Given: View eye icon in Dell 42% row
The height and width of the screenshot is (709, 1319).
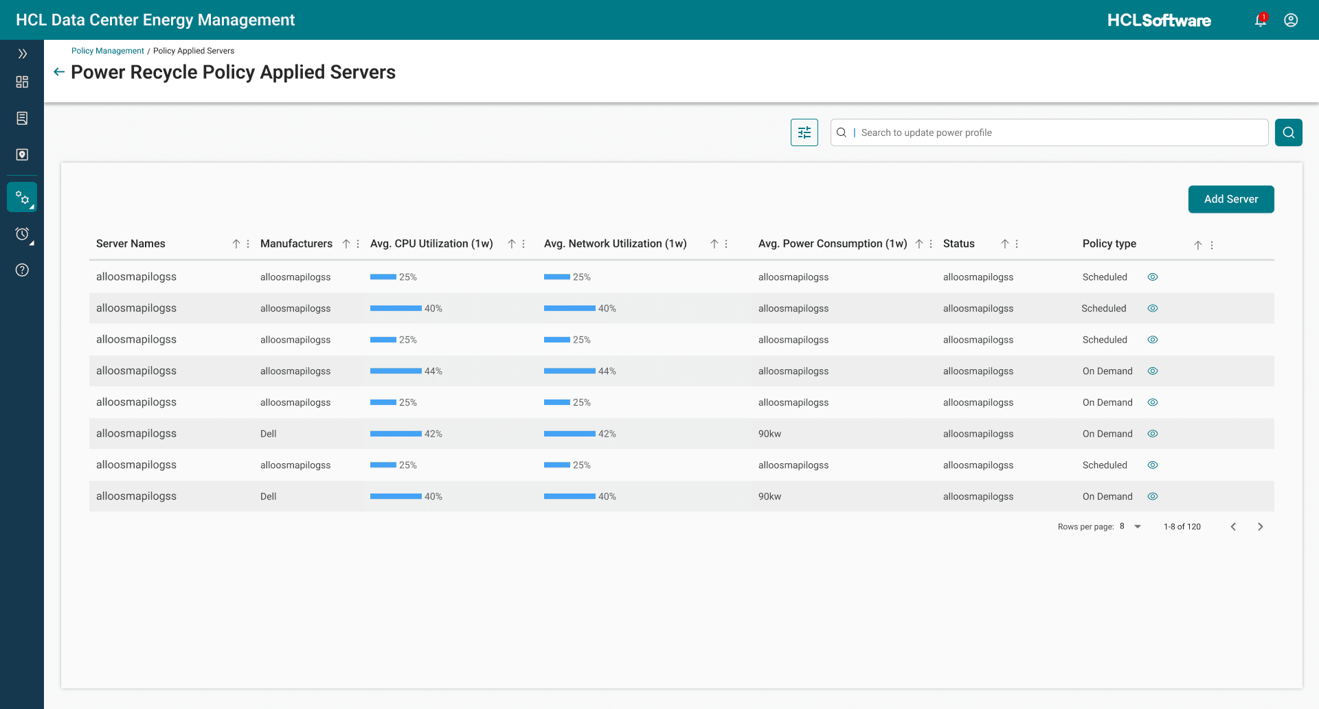Looking at the screenshot, I should click(1153, 434).
